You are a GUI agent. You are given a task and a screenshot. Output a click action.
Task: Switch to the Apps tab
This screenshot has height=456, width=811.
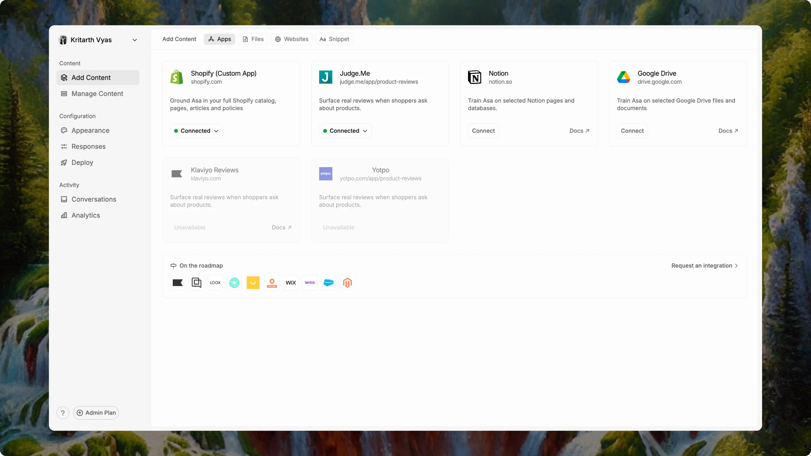(x=219, y=39)
